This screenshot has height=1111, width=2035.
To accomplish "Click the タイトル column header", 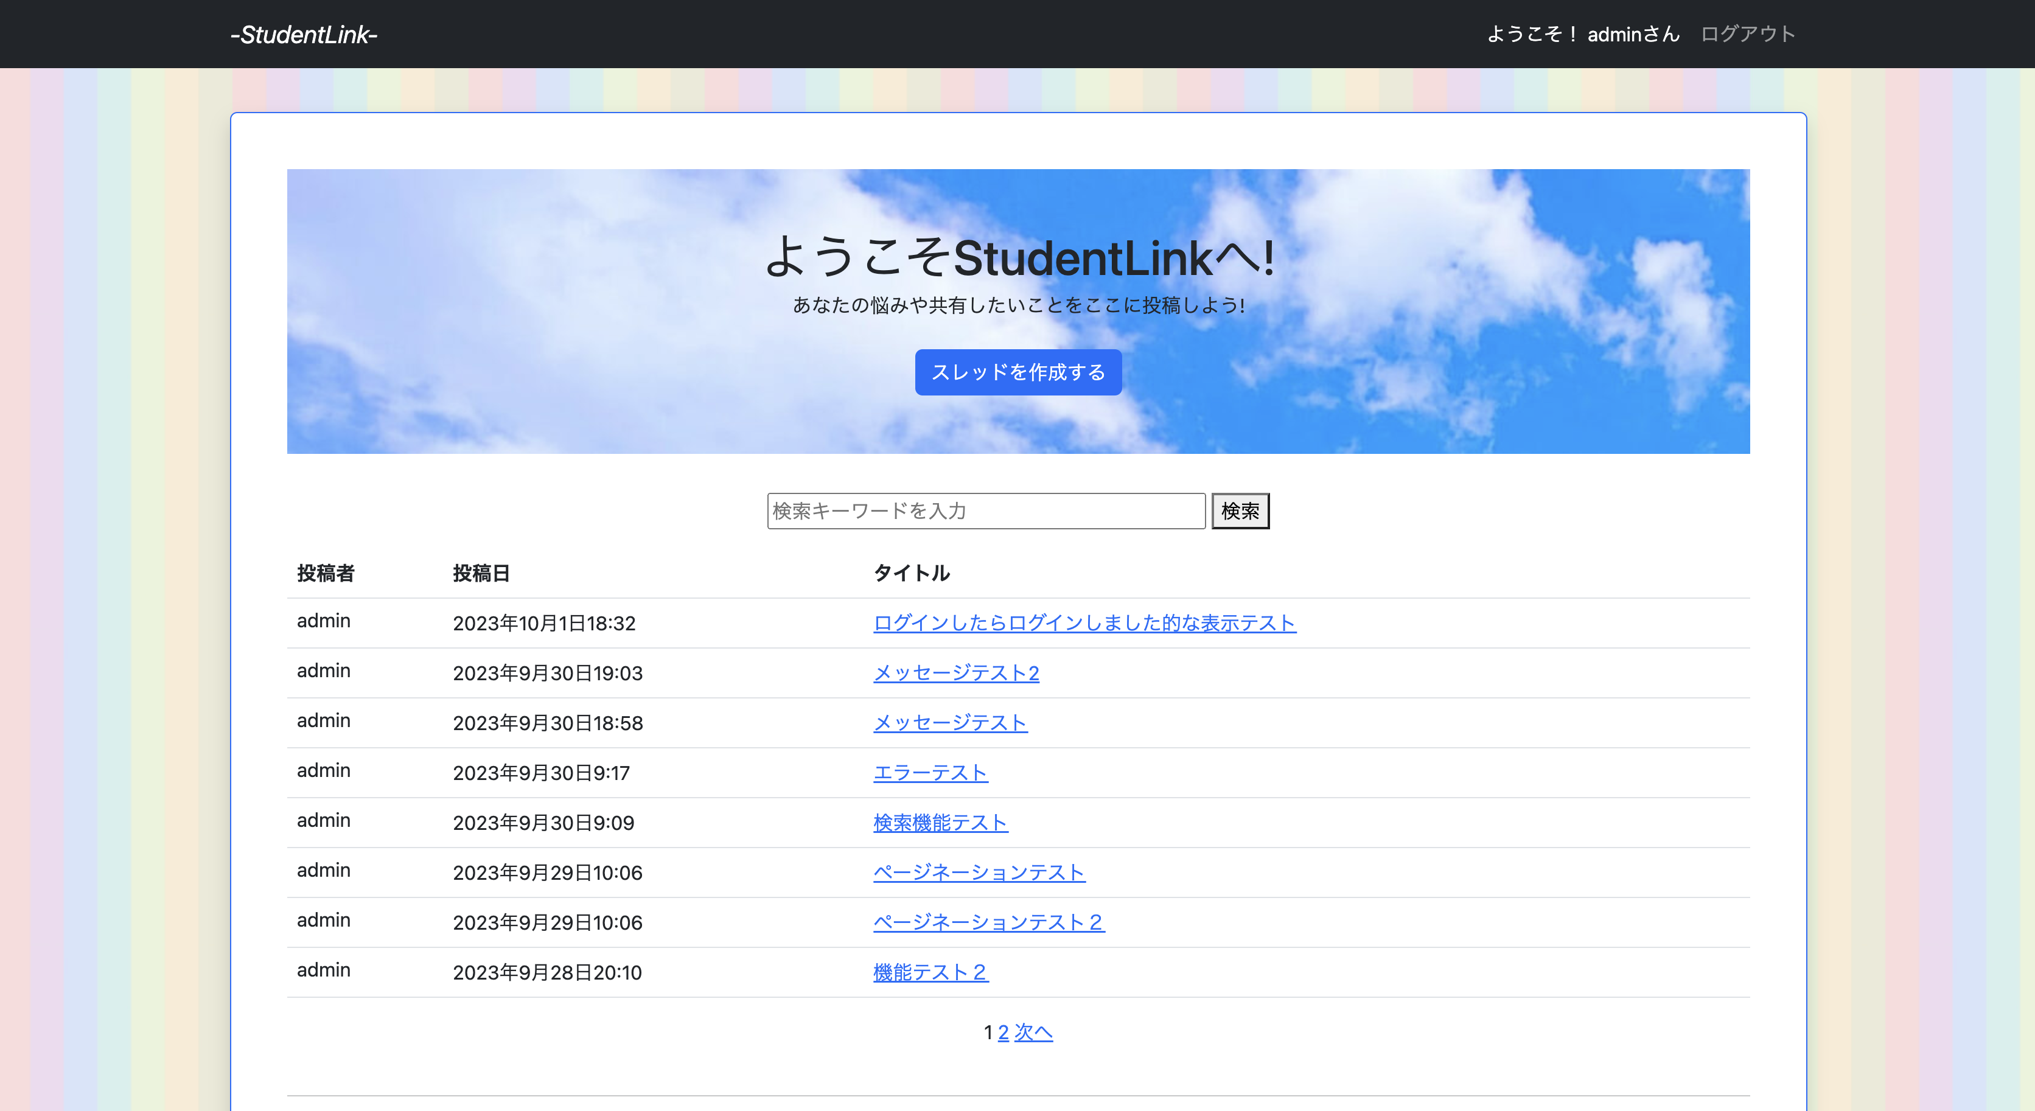I will (910, 573).
